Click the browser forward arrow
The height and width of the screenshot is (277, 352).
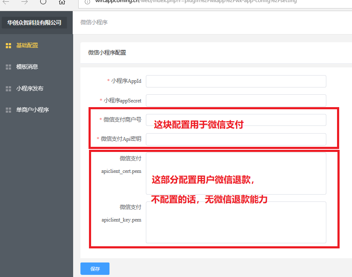coord(24,2)
